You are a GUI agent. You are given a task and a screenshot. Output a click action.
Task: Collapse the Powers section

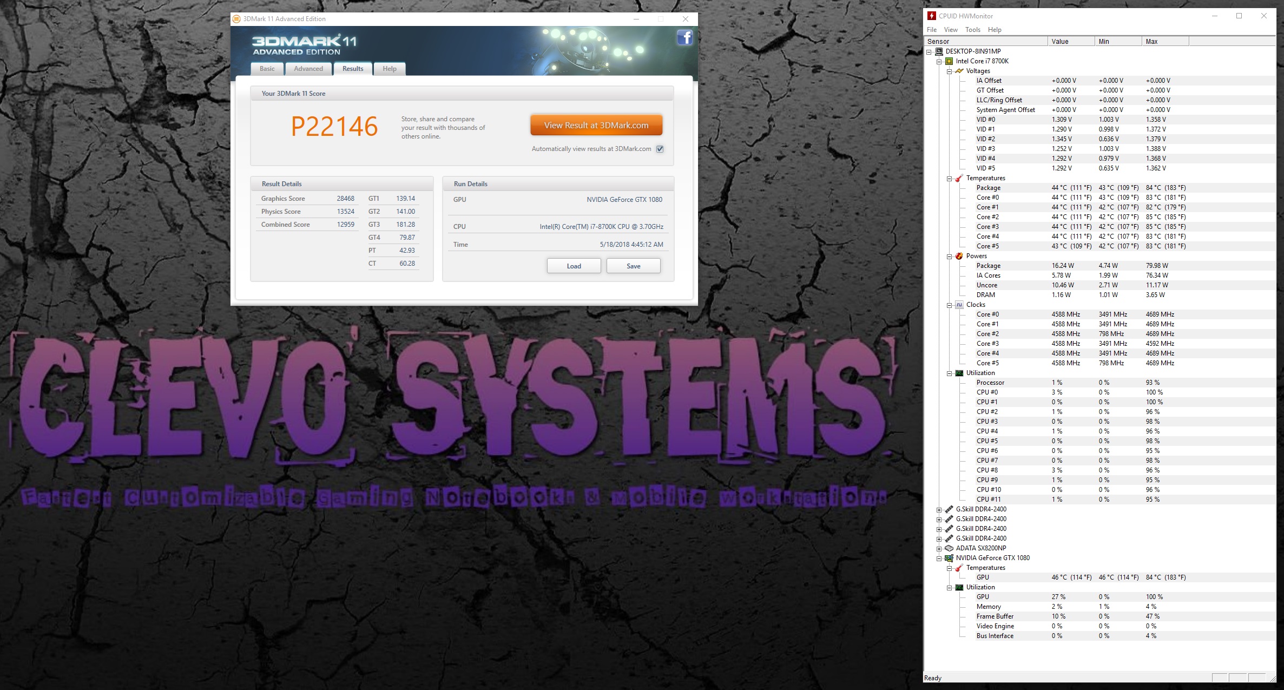click(950, 257)
